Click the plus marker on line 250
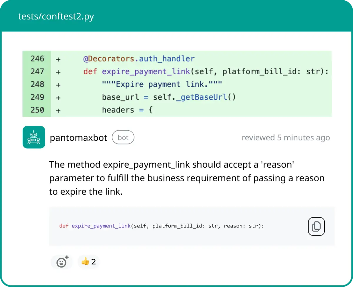 click(58, 110)
